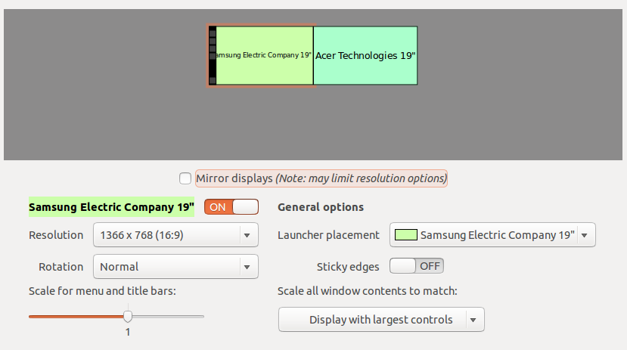The height and width of the screenshot is (350, 627).
Task: Turn off the Samsung display ON switch
Action: tap(231, 207)
